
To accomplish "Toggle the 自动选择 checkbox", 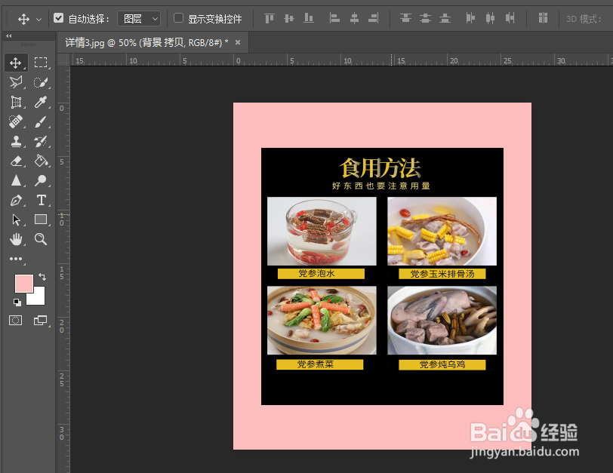I will (59, 18).
